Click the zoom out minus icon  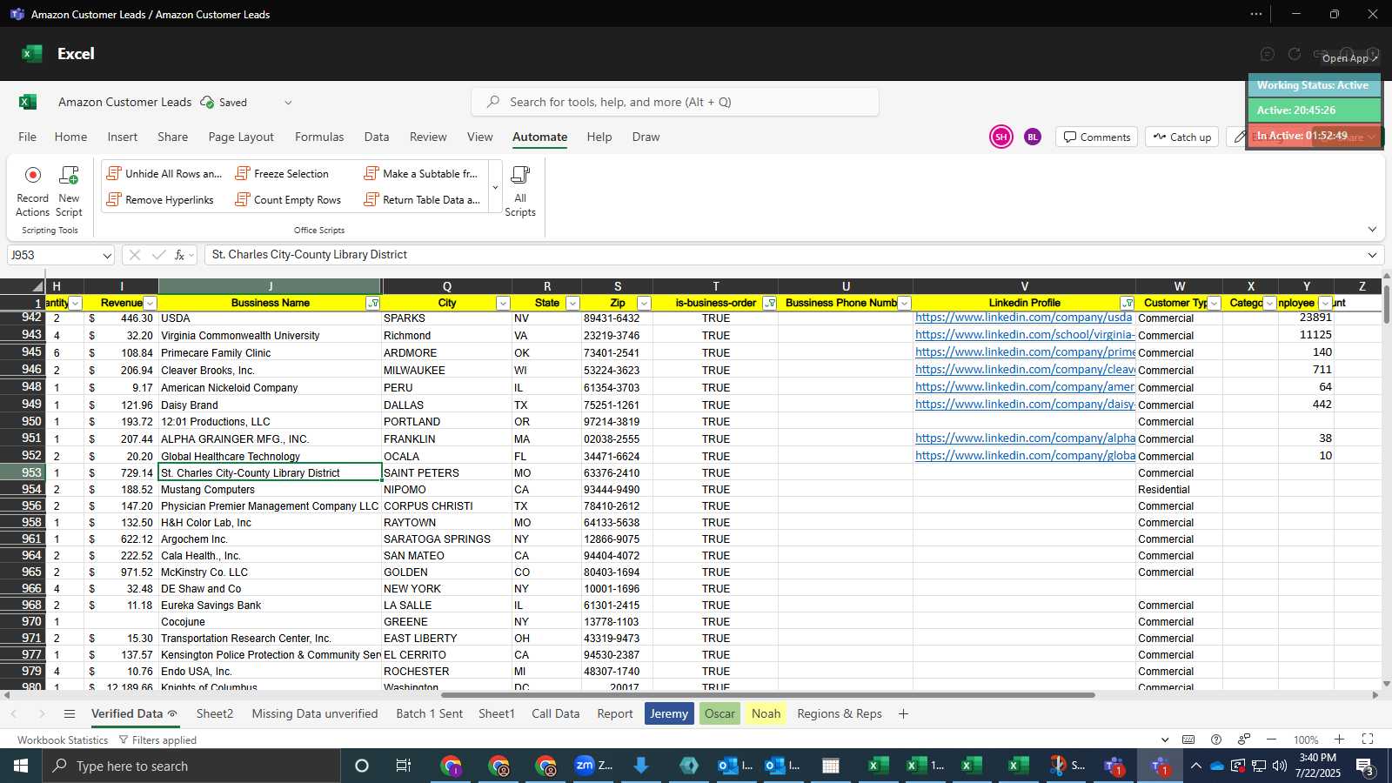pos(1271,739)
